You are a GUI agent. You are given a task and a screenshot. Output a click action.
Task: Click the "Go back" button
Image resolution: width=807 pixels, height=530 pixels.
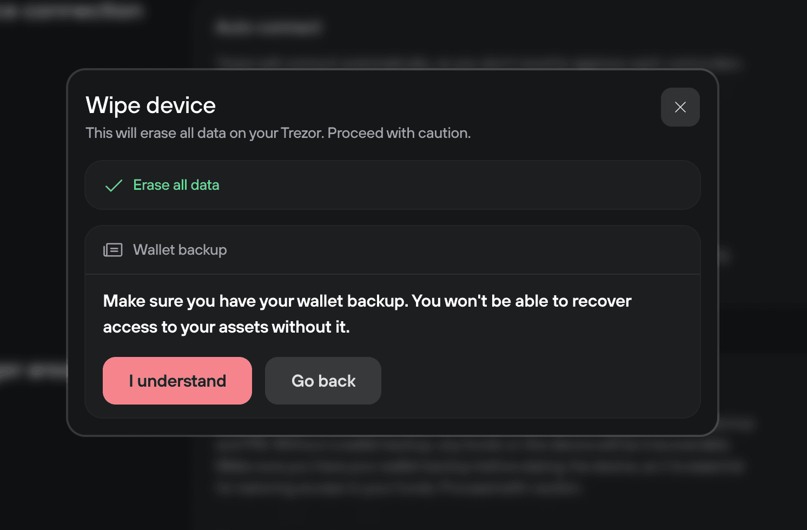pos(323,381)
